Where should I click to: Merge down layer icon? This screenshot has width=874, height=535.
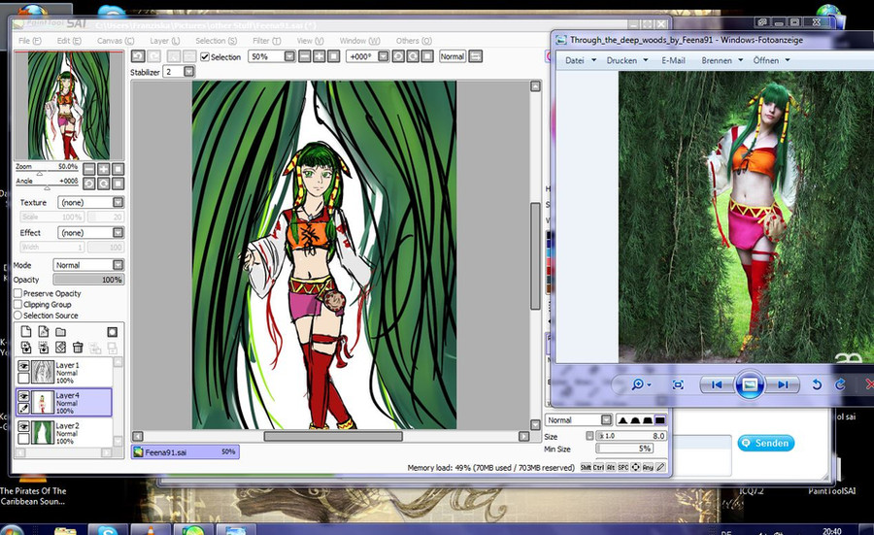43,348
